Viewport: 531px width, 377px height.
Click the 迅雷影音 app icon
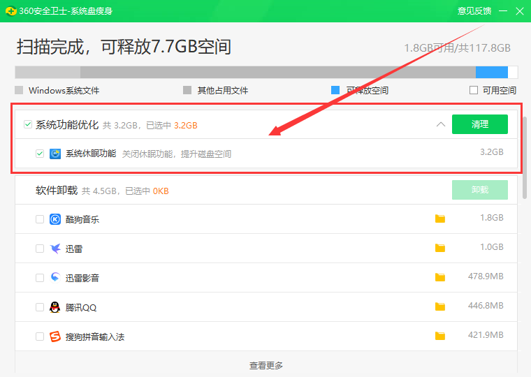click(55, 278)
